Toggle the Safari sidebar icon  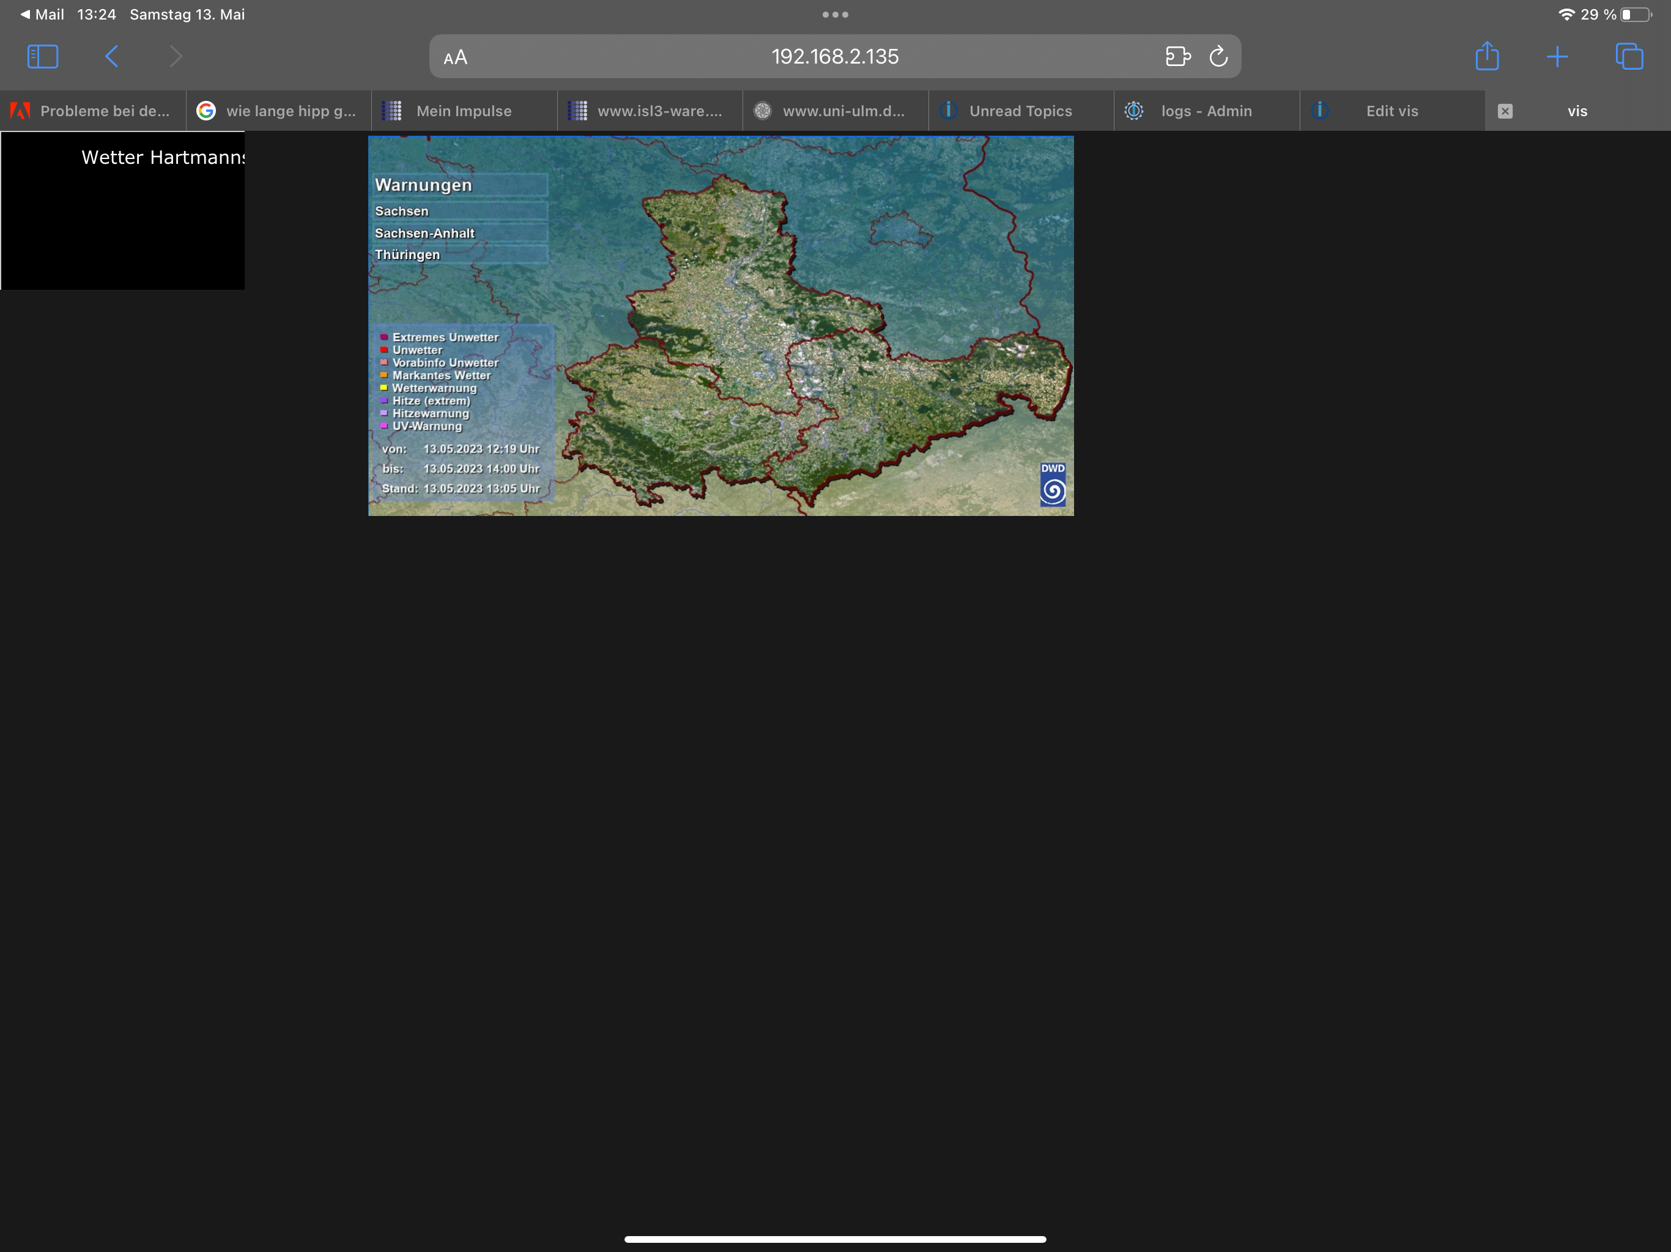point(42,57)
